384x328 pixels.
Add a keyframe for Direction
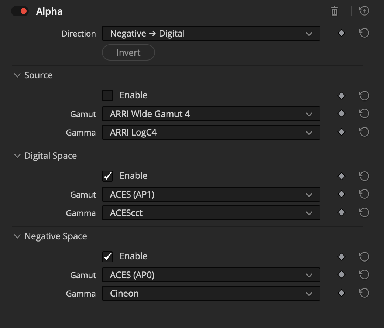point(341,33)
